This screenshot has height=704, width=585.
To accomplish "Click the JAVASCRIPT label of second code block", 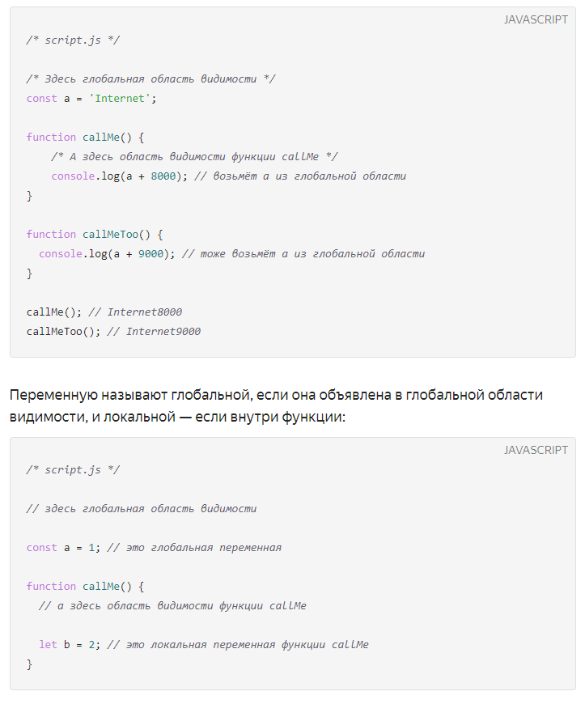I will point(536,450).
